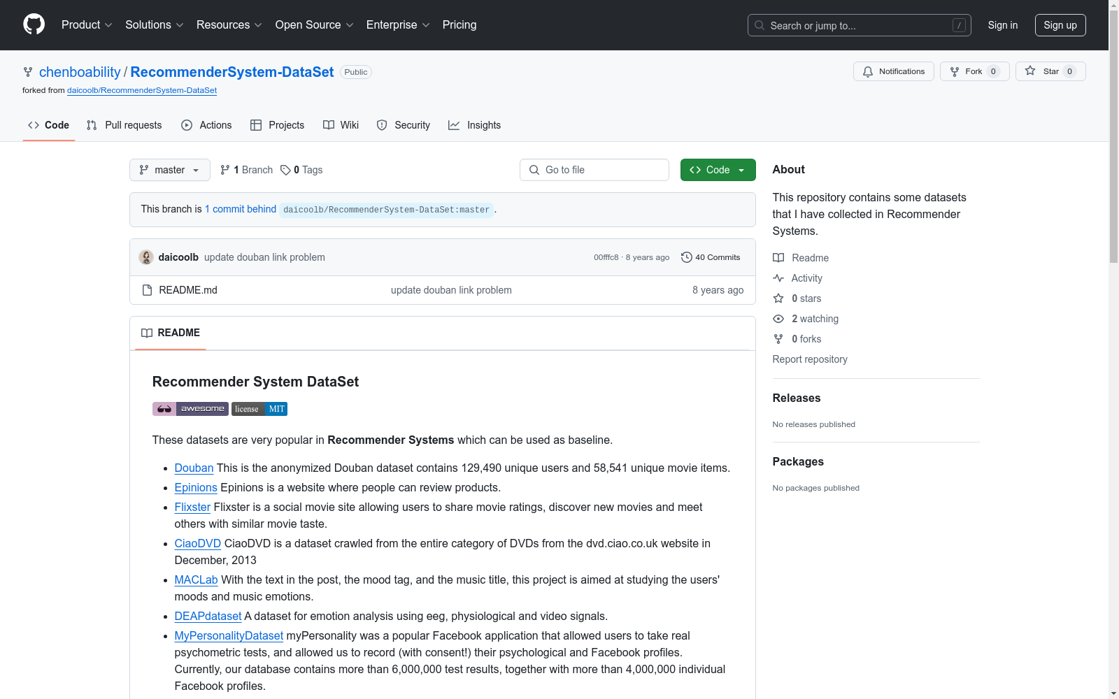View the 0 forks link in About
The image size is (1119, 699).
[797, 339]
